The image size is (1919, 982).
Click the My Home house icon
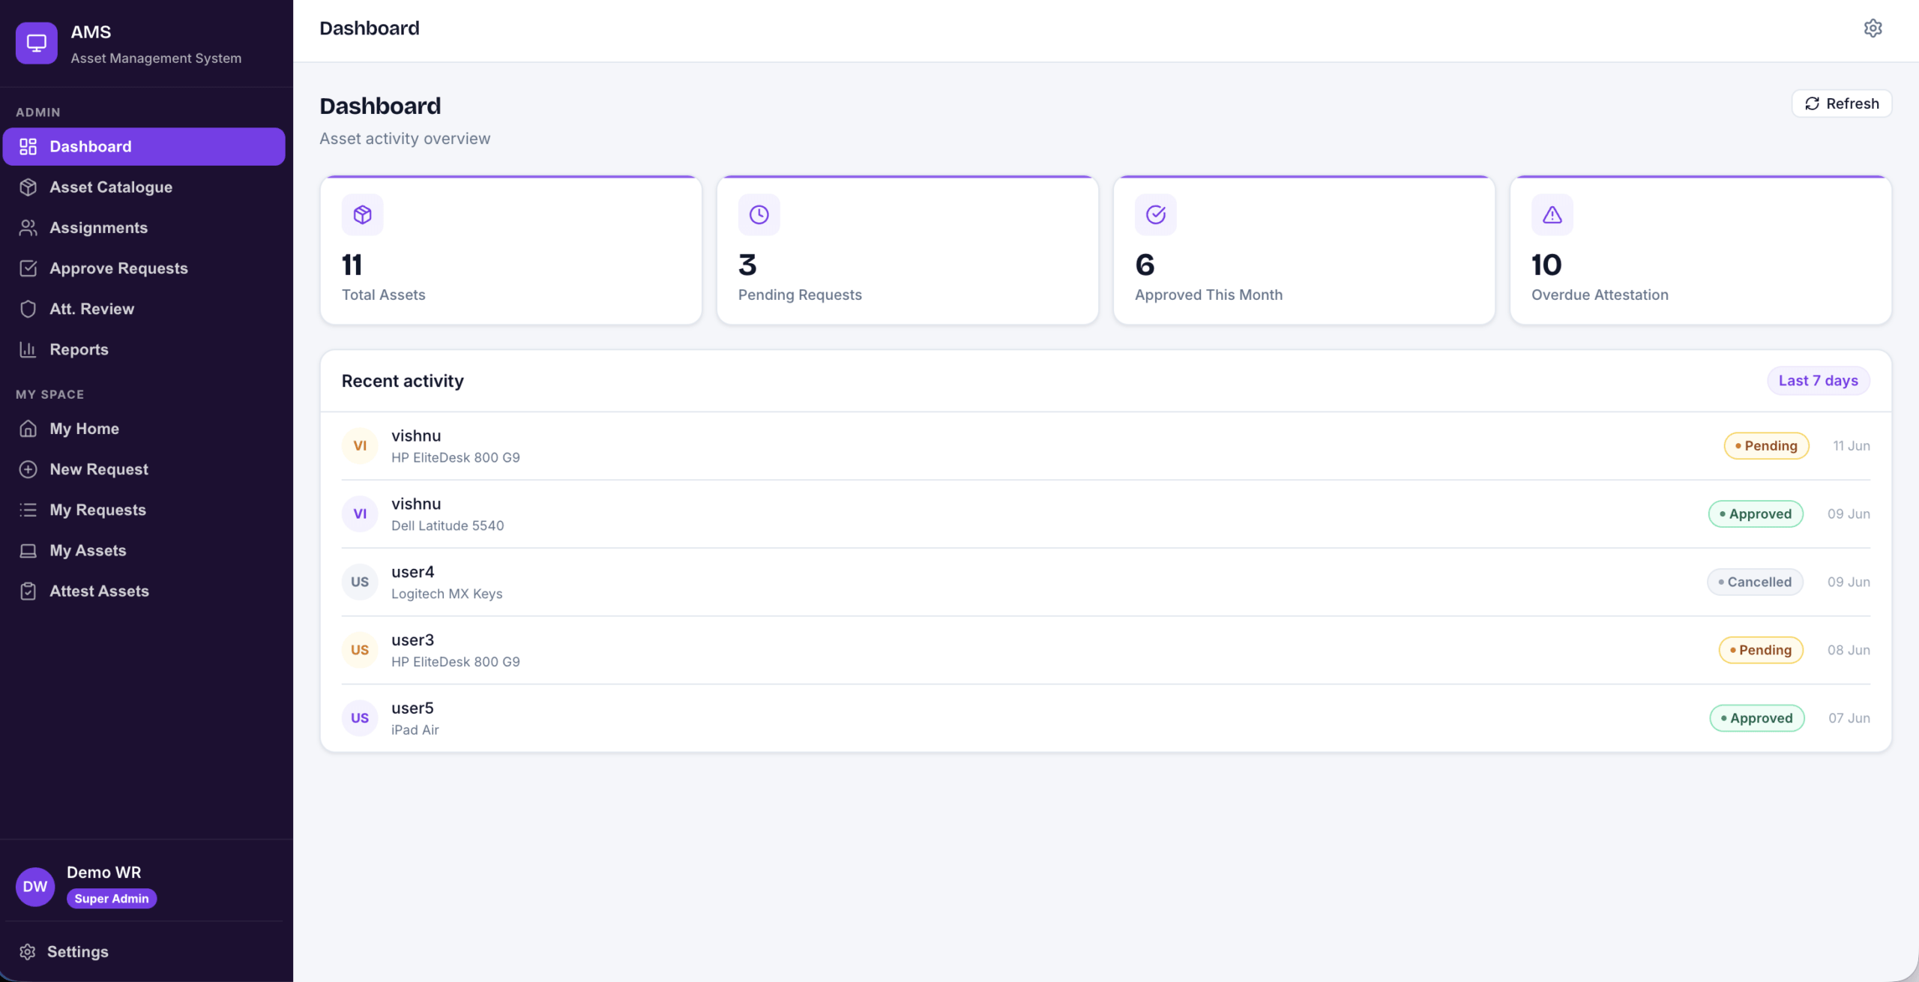click(28, 429)
